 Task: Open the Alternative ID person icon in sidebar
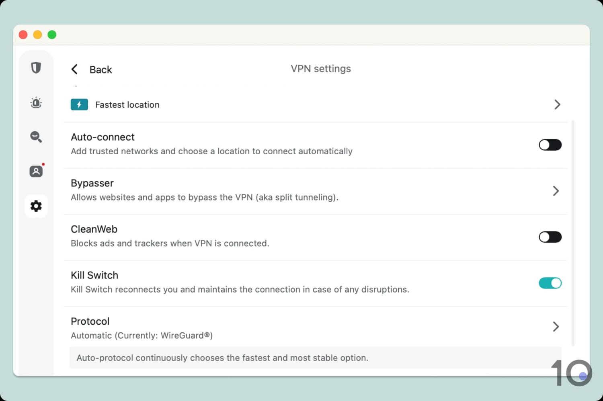tap(36, 171)
